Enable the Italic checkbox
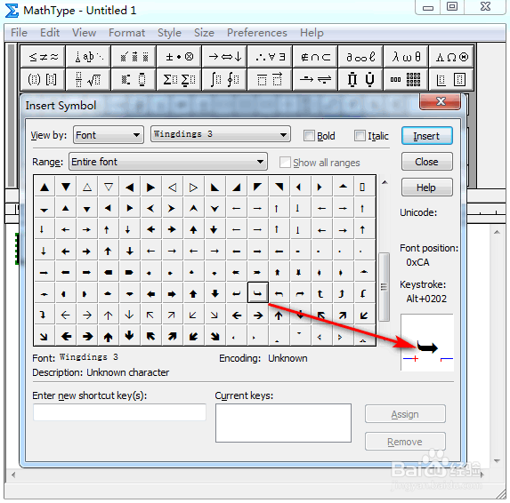This screenshot has height=503, width=510. click(x=360, y=135)
